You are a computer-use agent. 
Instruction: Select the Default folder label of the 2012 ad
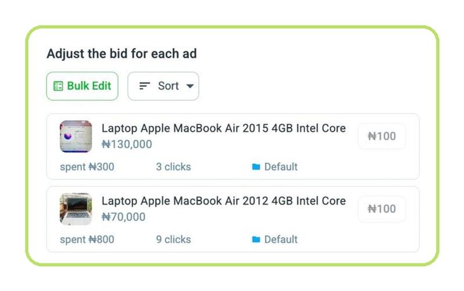coord(281,239)
